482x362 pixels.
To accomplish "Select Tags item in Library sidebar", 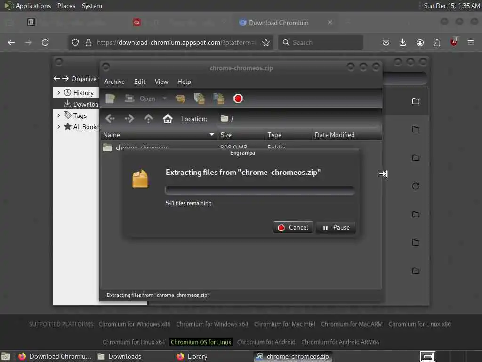I will 75,115.
